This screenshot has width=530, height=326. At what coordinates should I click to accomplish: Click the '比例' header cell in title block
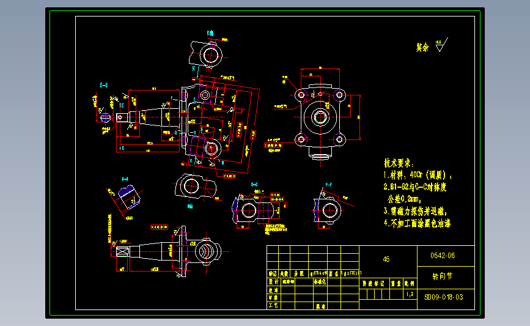tap(410, 283)
